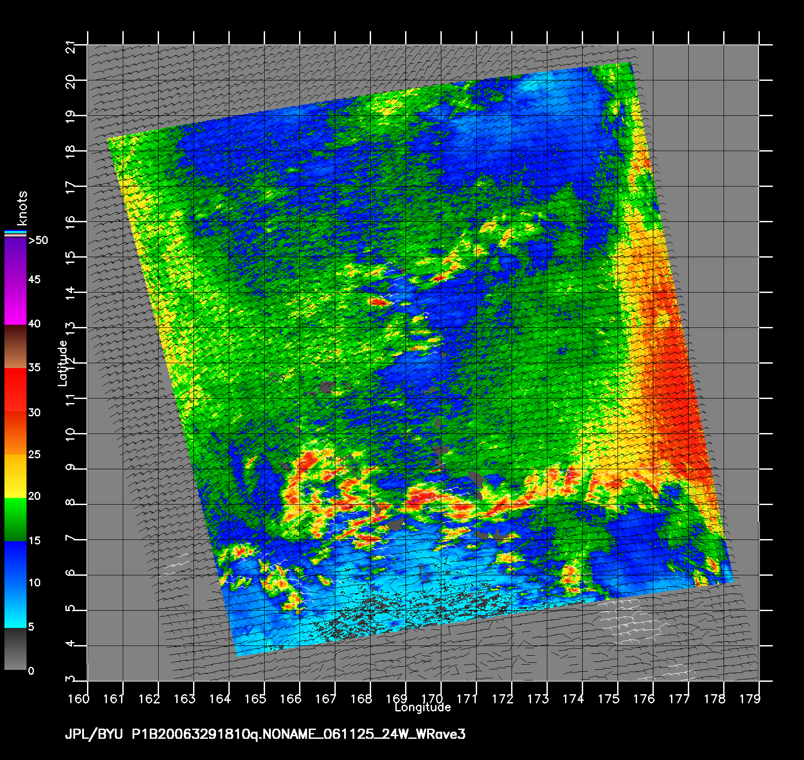Pick the longitude label 167
Viewport: 804px width, 760px height.
point(326,699)
